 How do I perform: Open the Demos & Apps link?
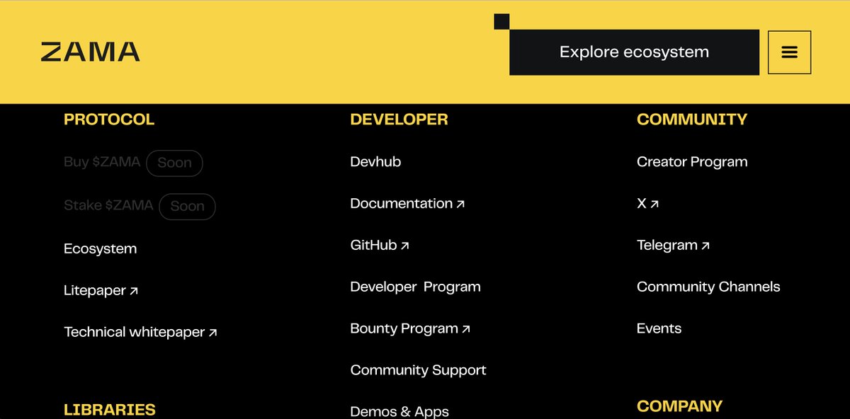[399, 411]
